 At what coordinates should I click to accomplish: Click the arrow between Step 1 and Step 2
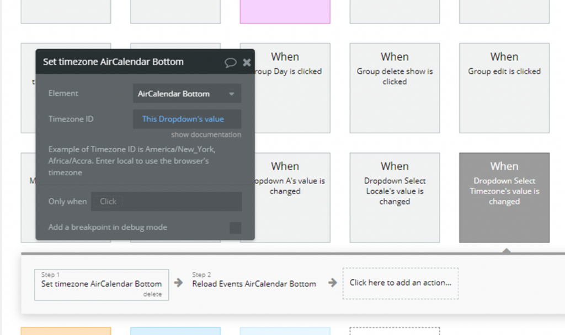pyautogui.click(x=179, y=283)
